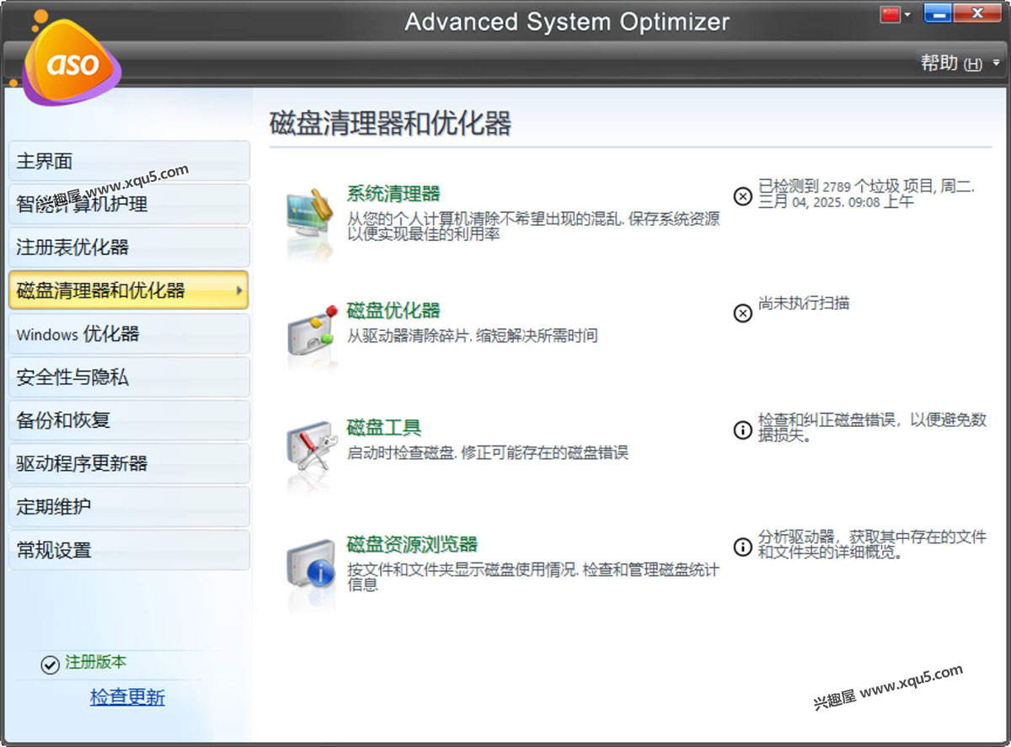Close the Advanced System Optimizer window
Viewport: 1011px width, 747px height.
977,13
